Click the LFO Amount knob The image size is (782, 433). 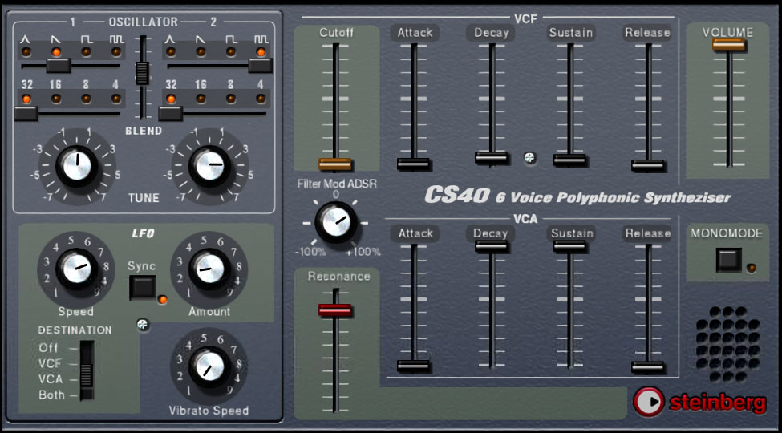point(209,269)
